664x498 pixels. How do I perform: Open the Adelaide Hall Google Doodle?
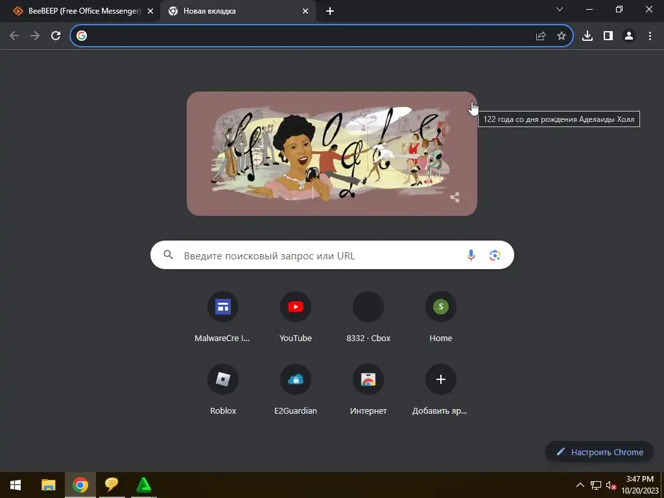click(x=332, y=154)
